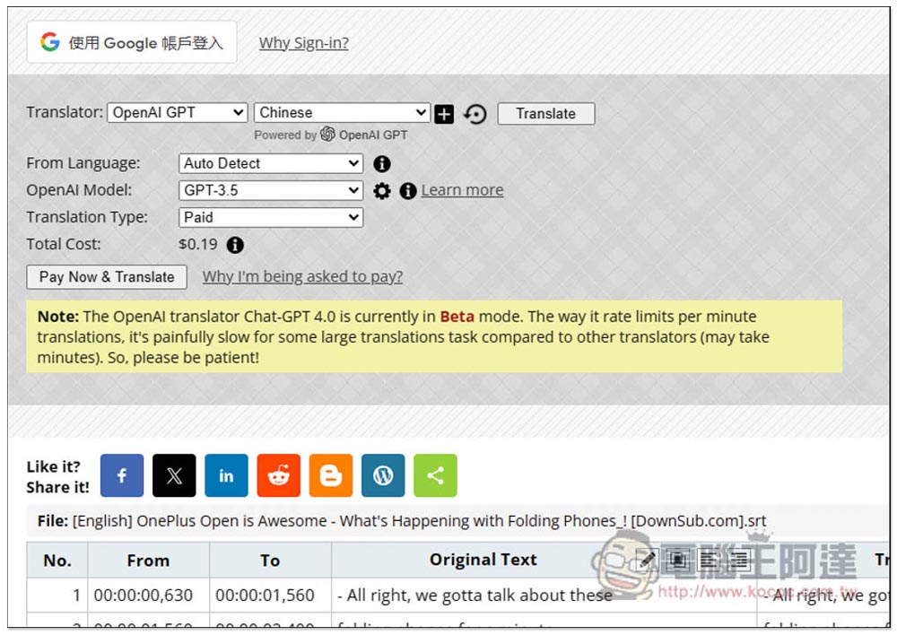The height and width of the screenshot is (635, 897).
Task: Sign in with Google account button
Action: pyautogui.click(x=132, y=42)
